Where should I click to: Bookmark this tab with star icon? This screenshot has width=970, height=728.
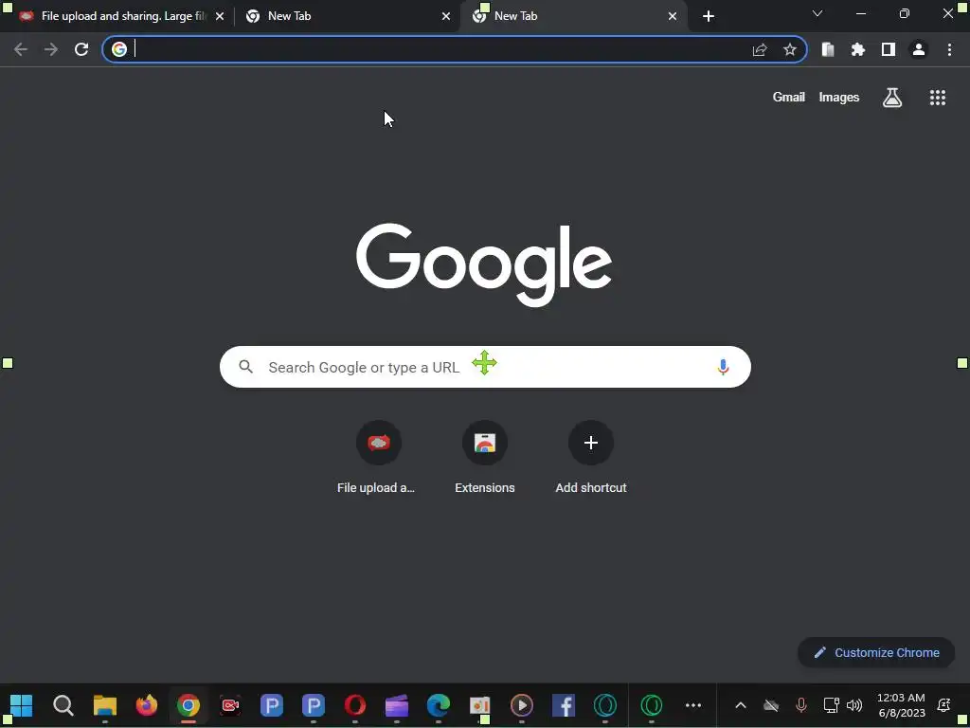pyautogui.click(x=790, y=49)
